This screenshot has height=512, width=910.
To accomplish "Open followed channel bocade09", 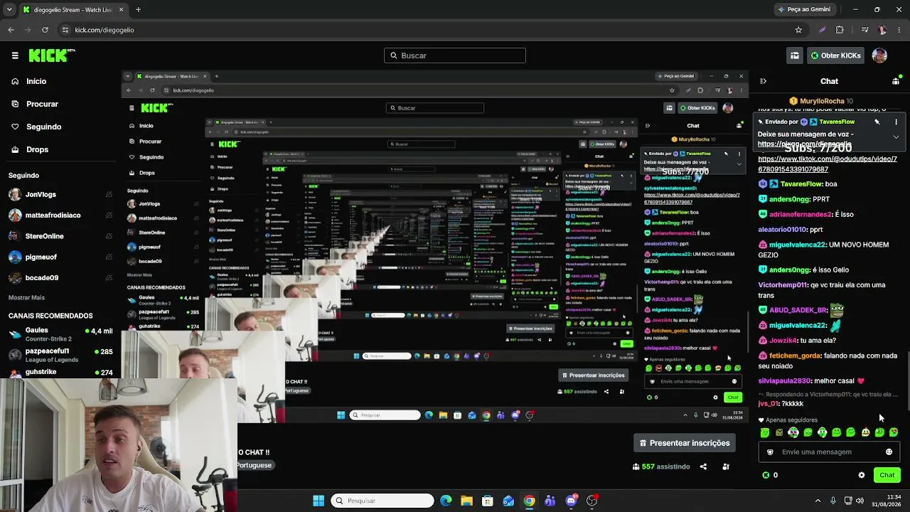I will click(60, 277).
